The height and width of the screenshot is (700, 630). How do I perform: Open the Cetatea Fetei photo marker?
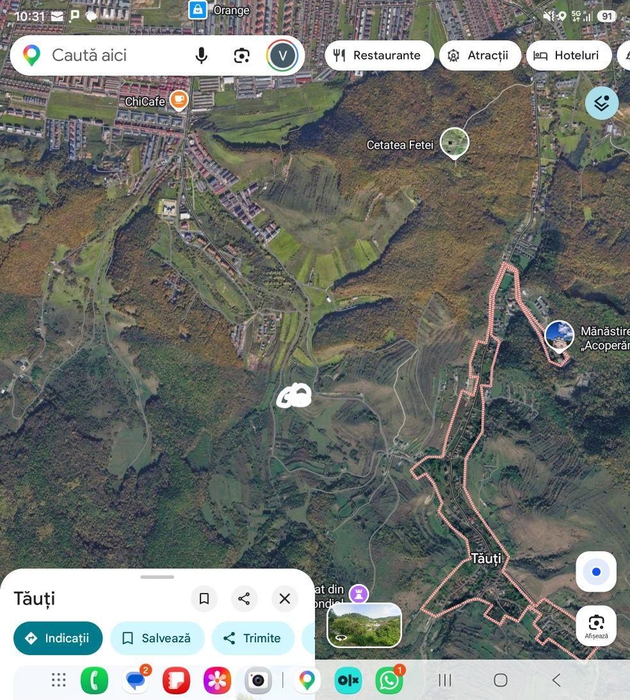(455, 143)
